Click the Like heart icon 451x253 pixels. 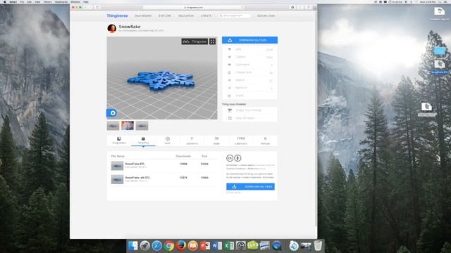[230, 49]
